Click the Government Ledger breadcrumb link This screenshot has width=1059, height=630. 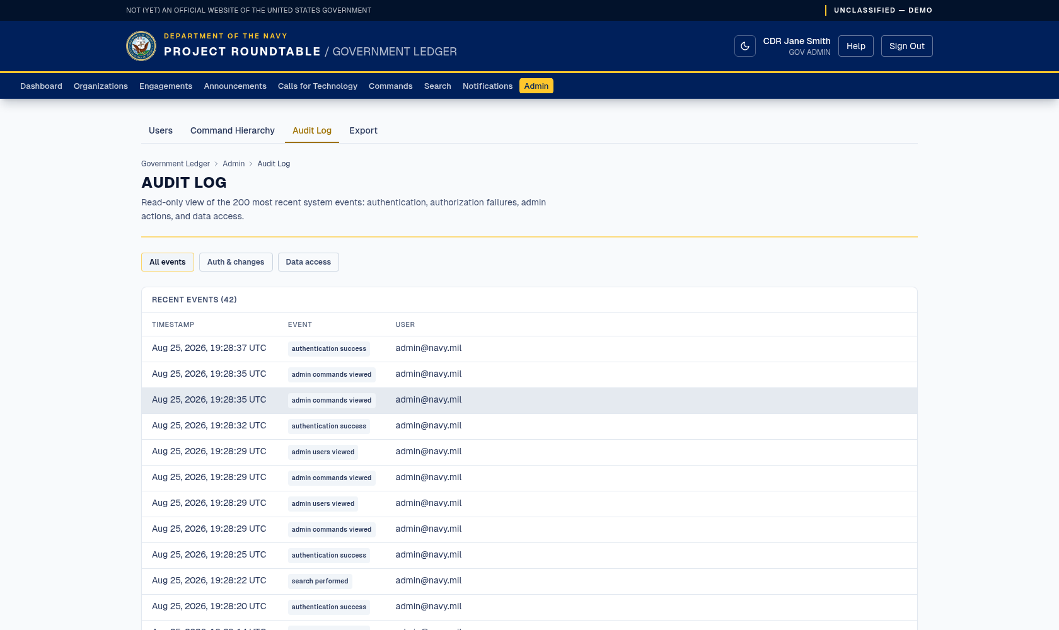175,164
